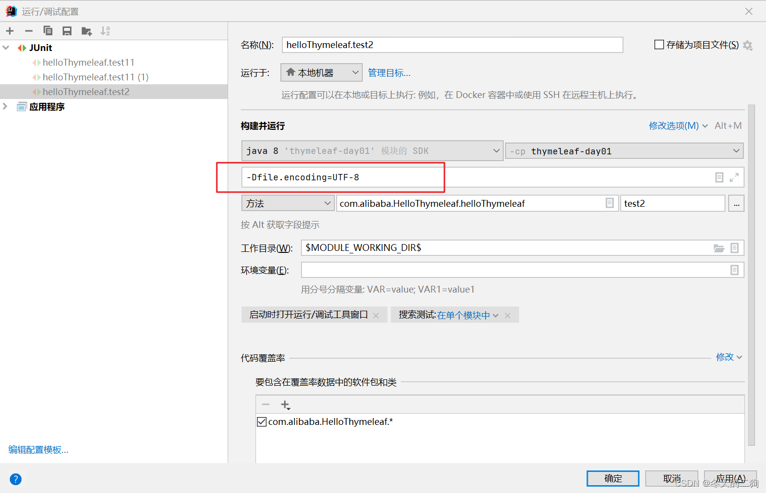Collapse the JUnit tree node
766x493 pixels.
pos(5,47)
